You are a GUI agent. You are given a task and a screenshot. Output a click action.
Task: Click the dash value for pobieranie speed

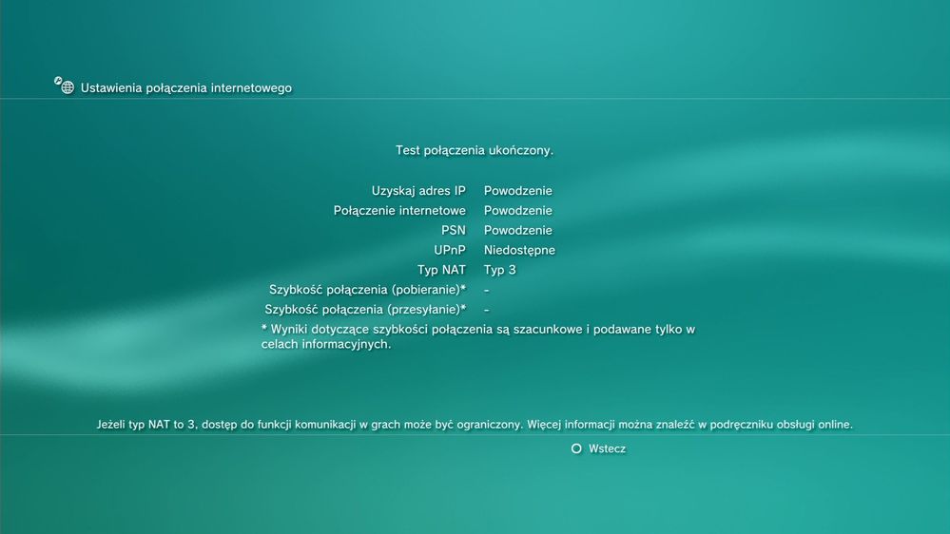point(487,290)
